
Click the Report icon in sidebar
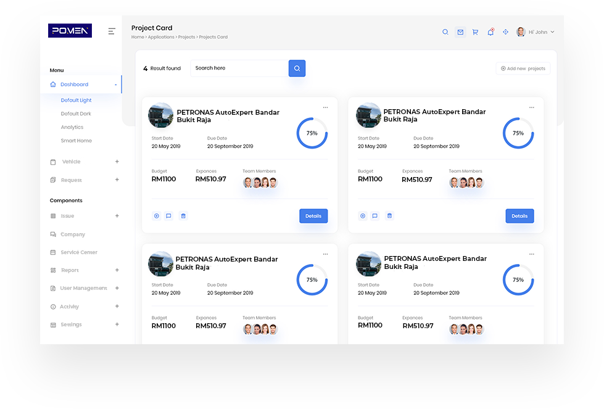point(53,270)
